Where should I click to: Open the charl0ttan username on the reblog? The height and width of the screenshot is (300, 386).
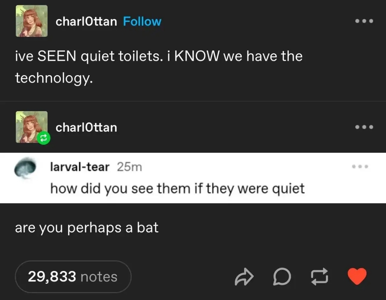86,127
